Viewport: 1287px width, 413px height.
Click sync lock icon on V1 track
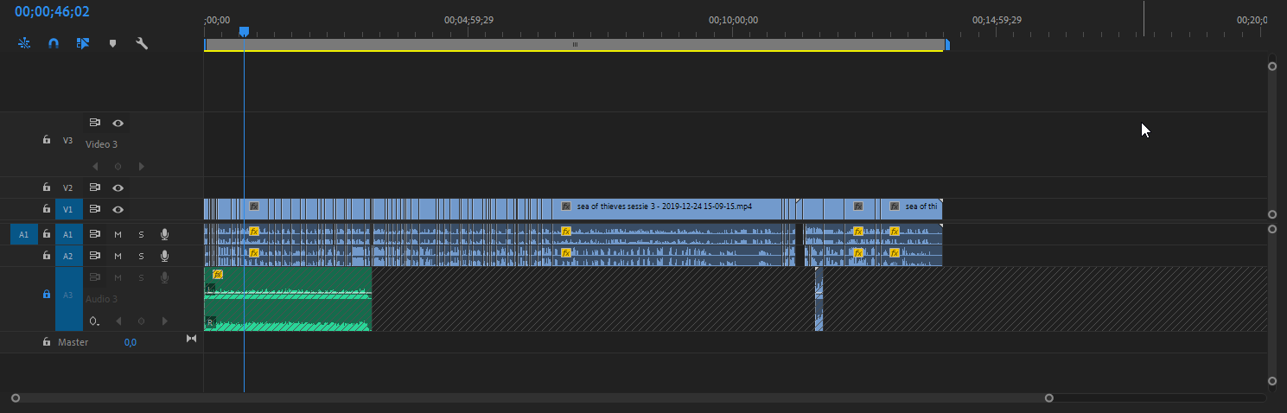(95, 209)
